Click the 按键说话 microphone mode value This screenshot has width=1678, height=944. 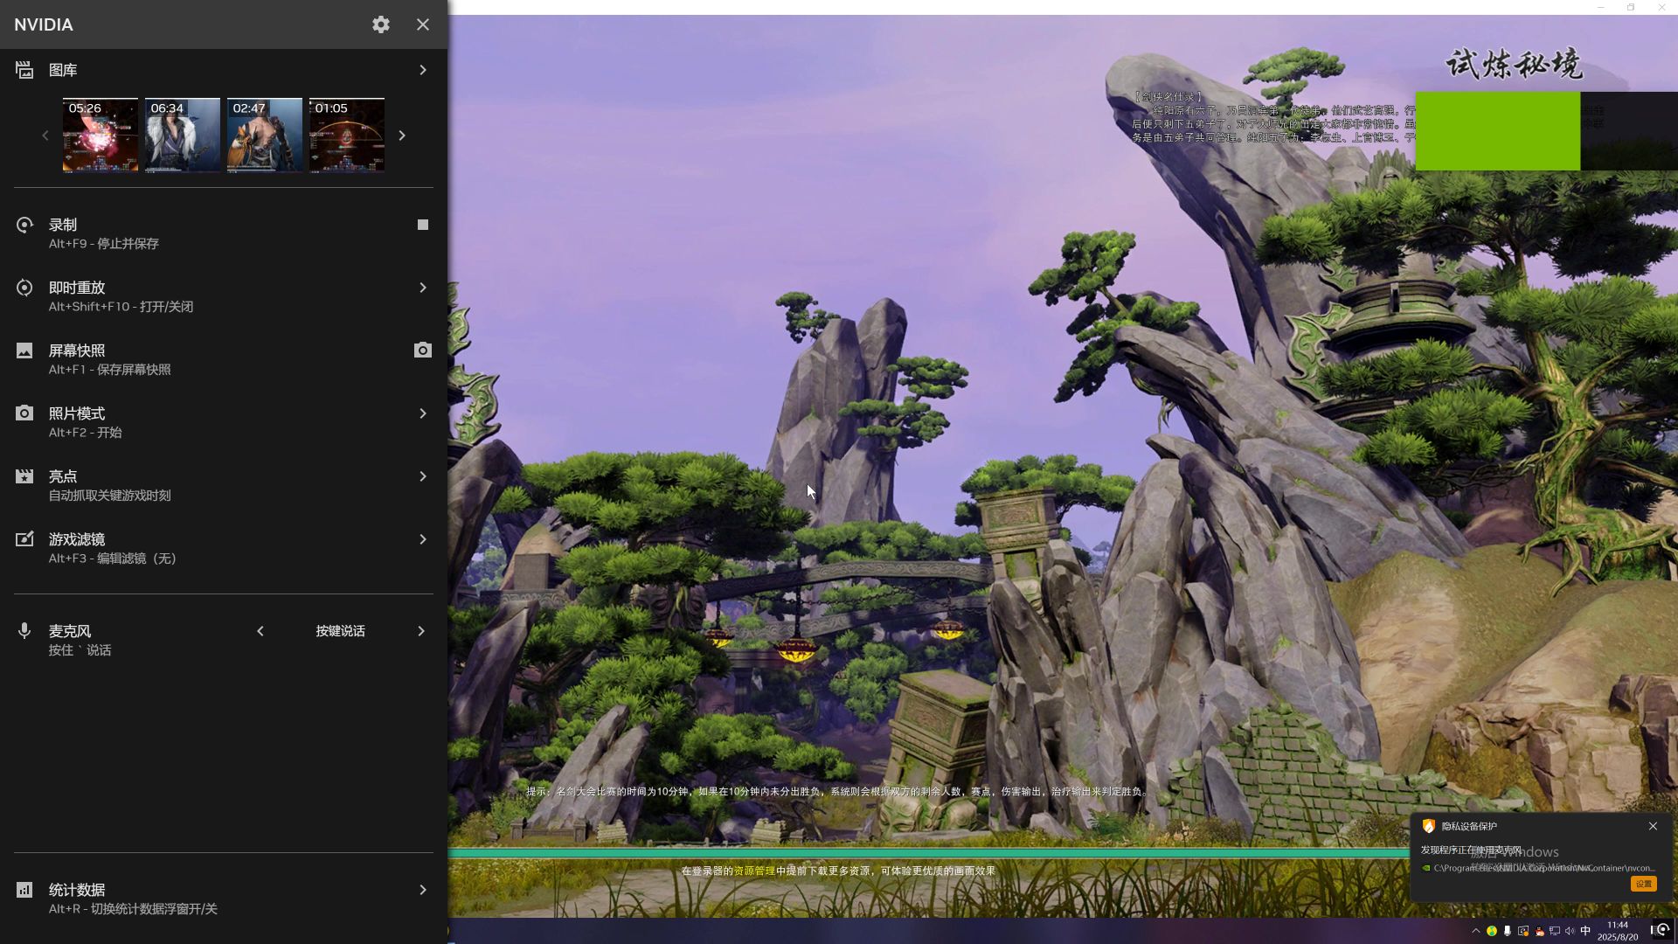pos(341,631)
